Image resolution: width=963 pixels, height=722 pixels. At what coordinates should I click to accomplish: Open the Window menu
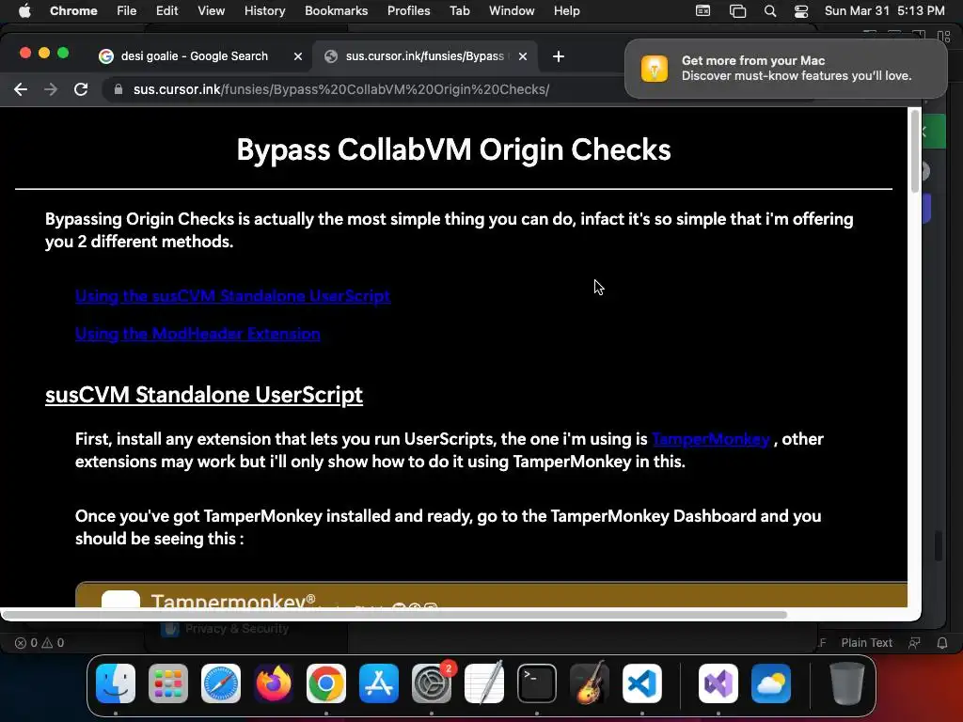tap(512, 11)
